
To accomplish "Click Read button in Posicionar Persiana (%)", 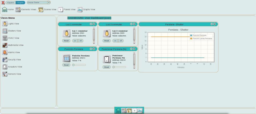I will 107,67.
